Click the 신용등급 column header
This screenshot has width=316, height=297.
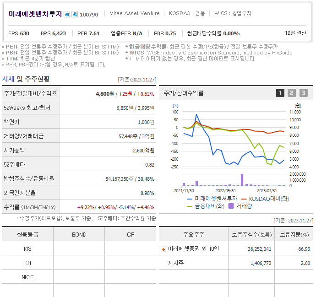coord(27,234)
